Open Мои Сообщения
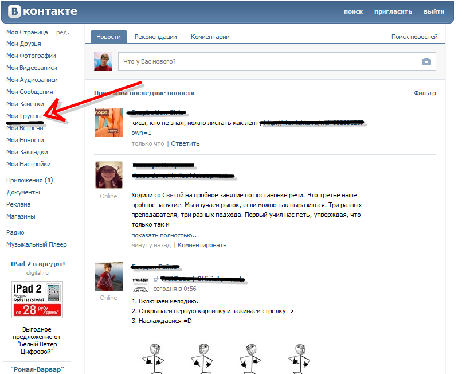Image resolution: width=470 pixels, height=374 pixels. coord(30,92)
